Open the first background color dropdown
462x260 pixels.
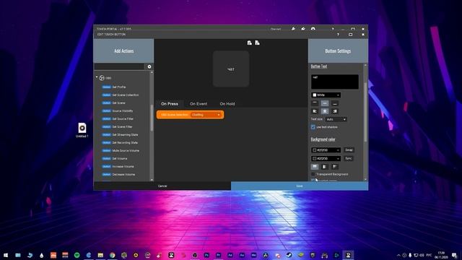click(x=326, y=150)
